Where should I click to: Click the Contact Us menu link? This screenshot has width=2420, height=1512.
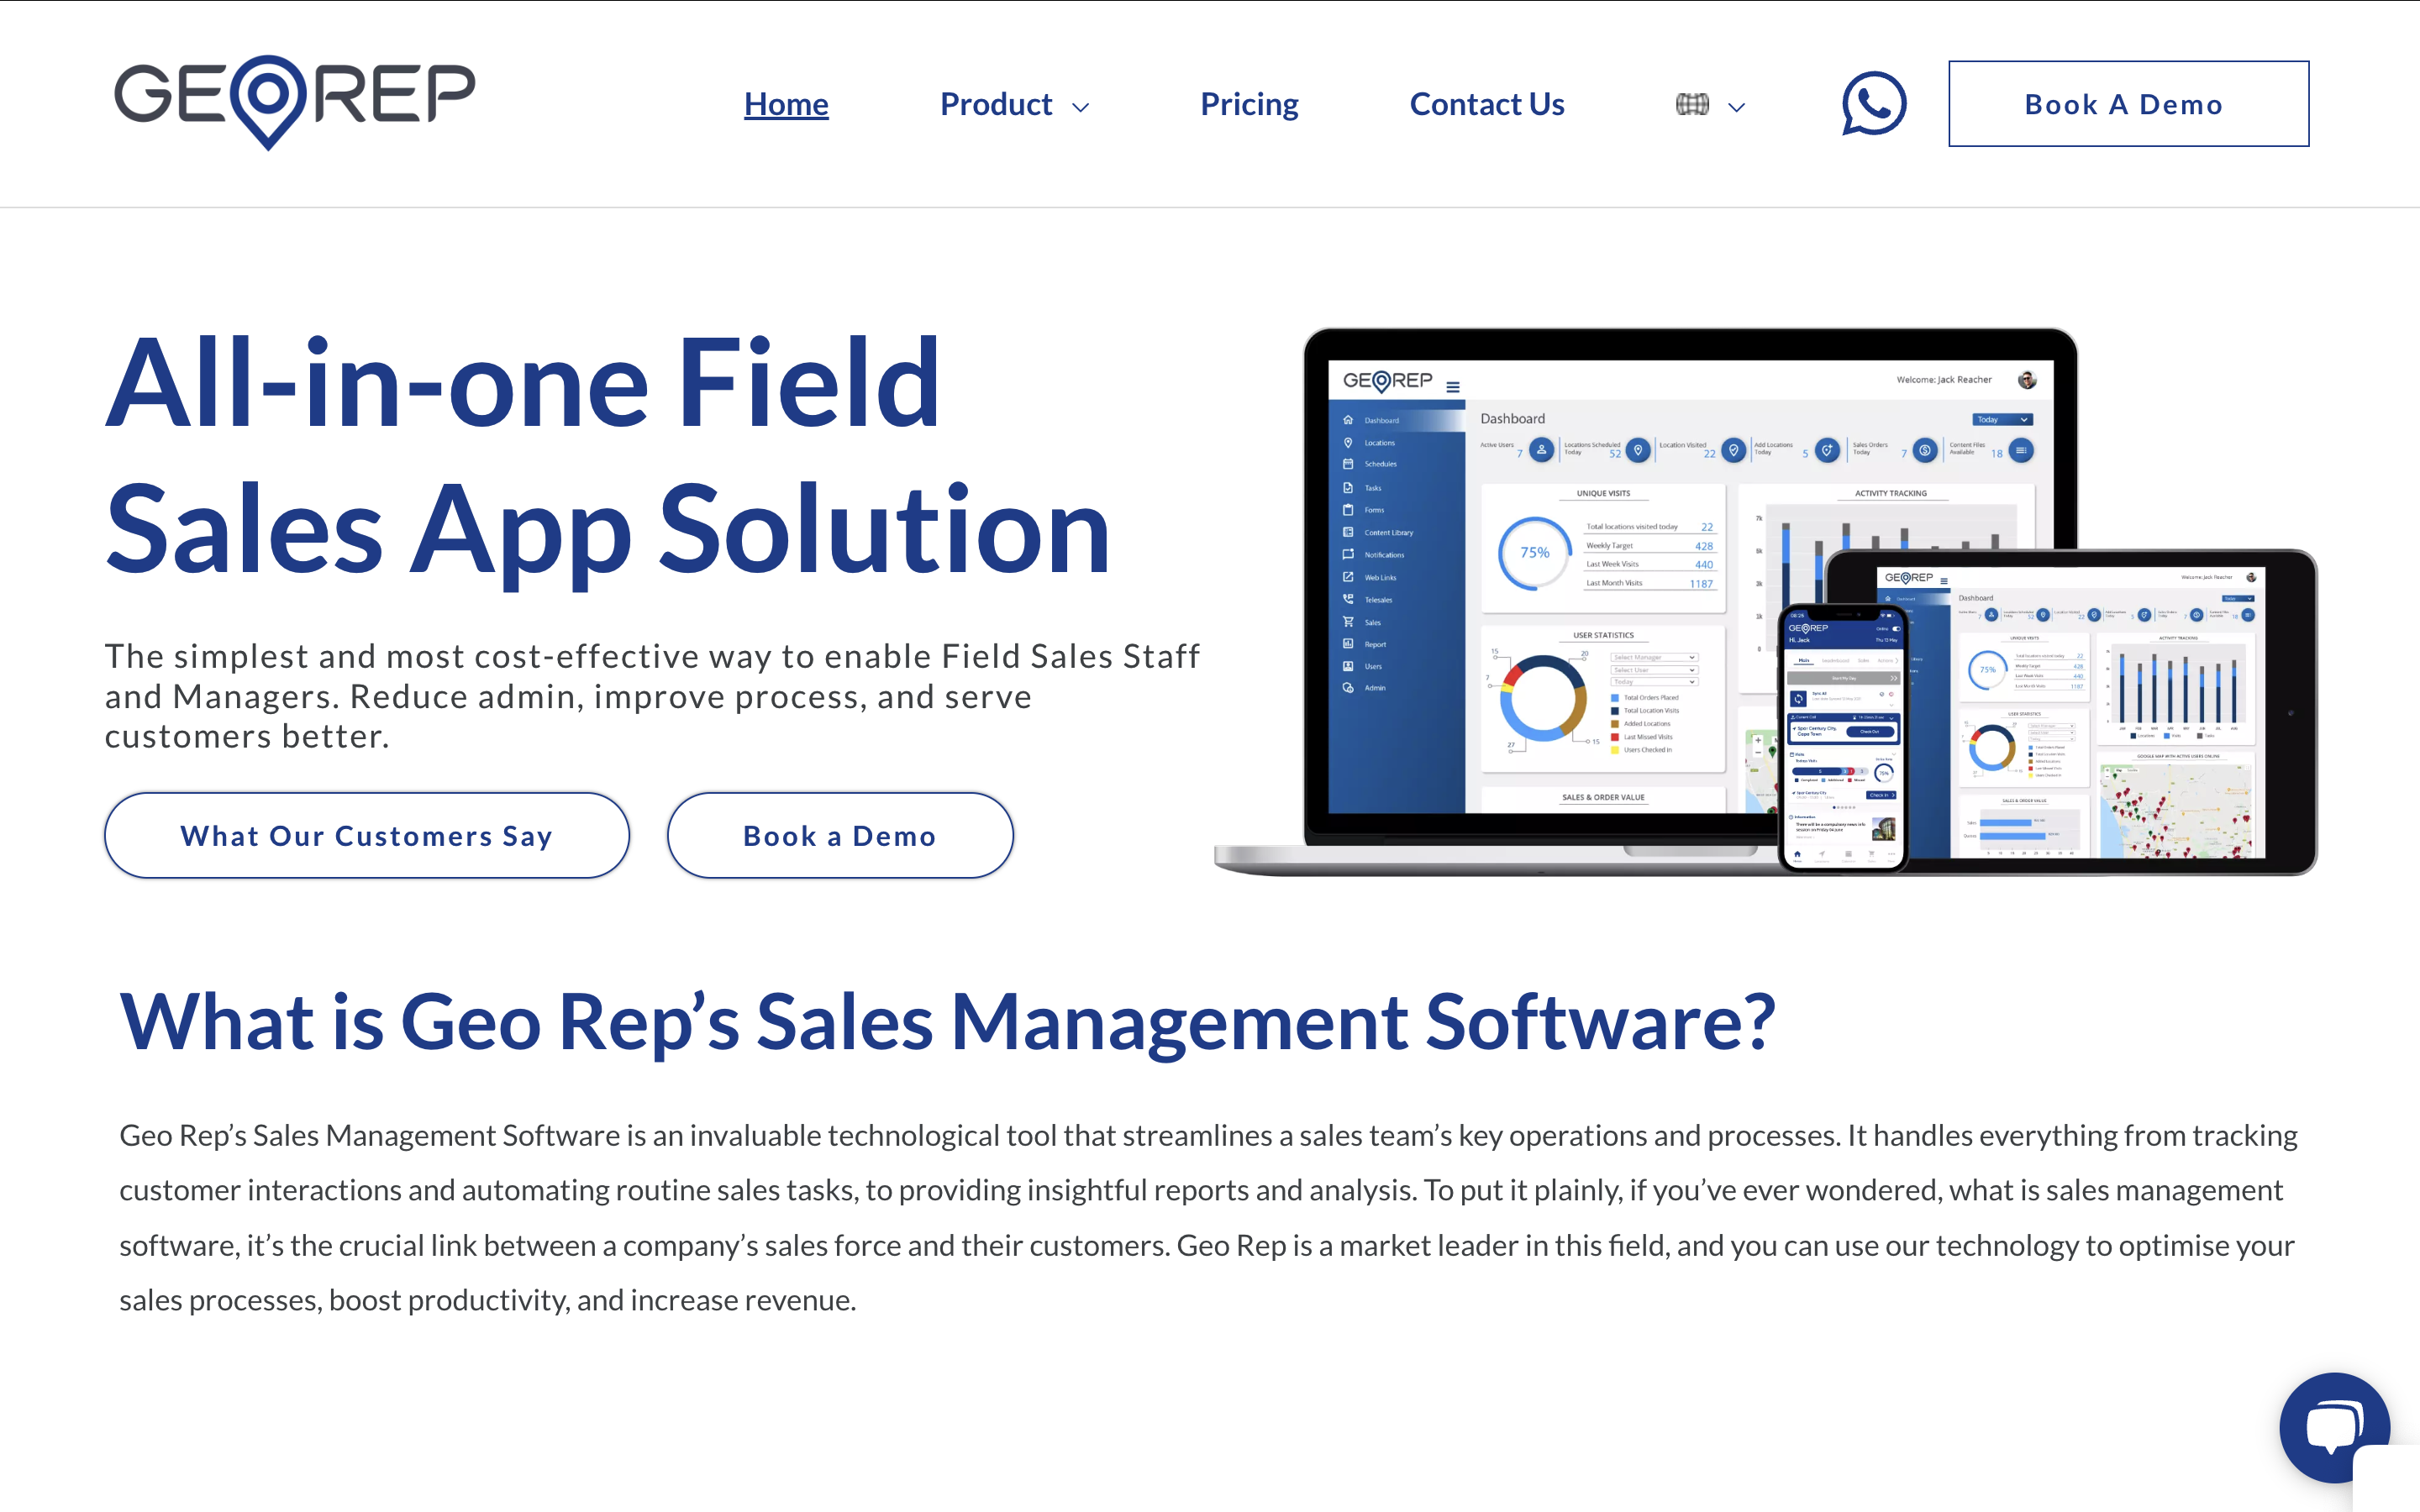tap(1488, 102)
